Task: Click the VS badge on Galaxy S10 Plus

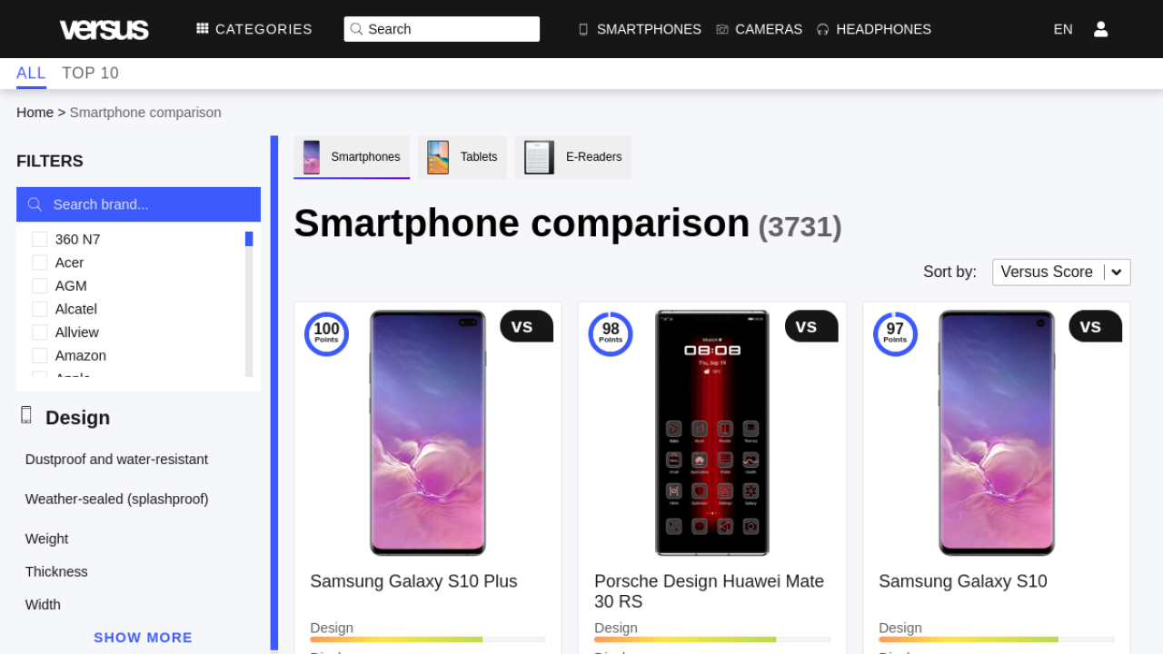Action: tap(525, 327)
